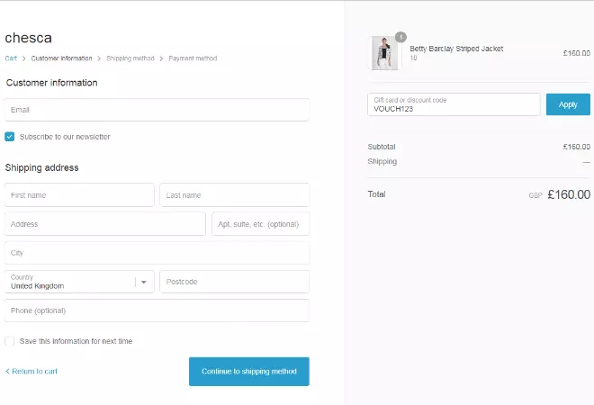Click the Country dropdown arrow
The image size is (594, 405).
pos(143,282)
